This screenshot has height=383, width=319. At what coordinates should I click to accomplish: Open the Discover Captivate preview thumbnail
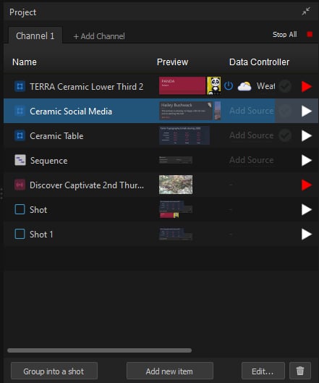176,185
